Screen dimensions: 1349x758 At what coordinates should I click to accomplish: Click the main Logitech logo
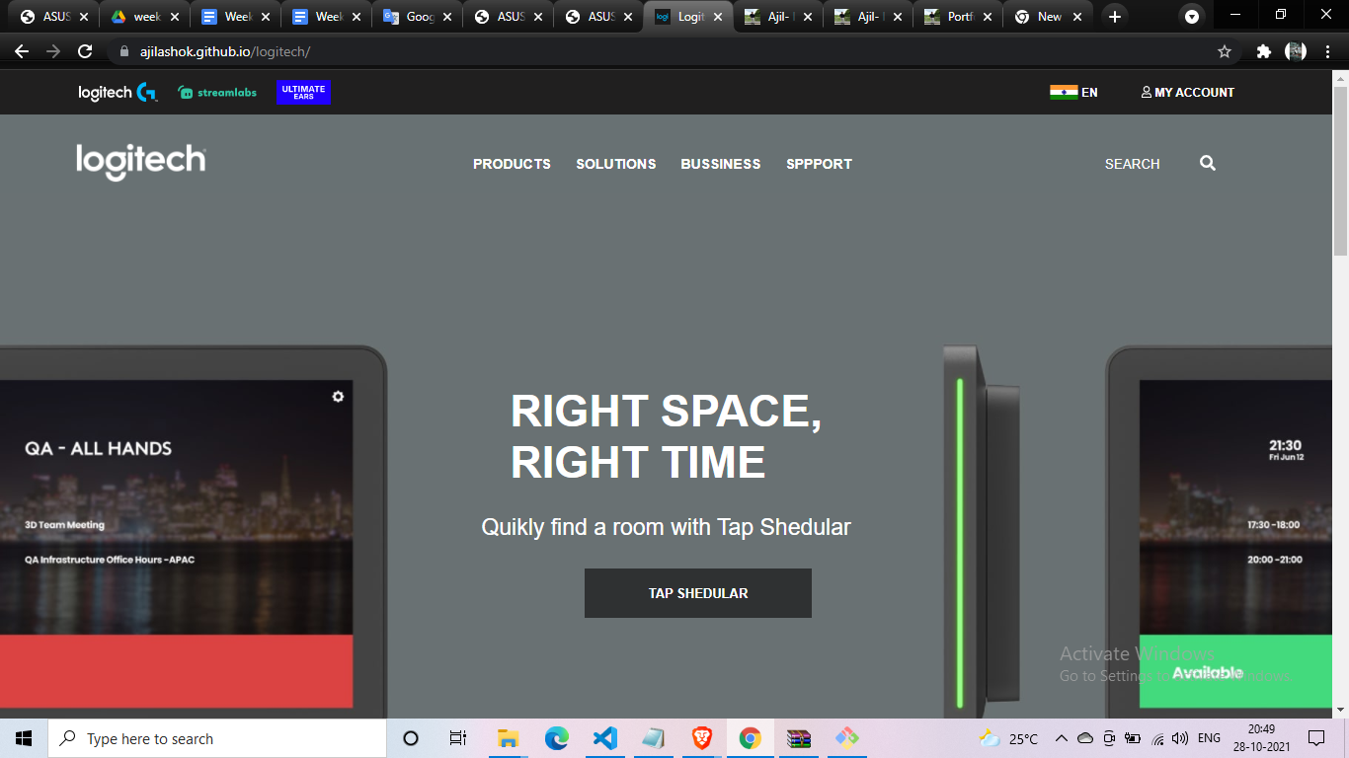pos(141,162)
